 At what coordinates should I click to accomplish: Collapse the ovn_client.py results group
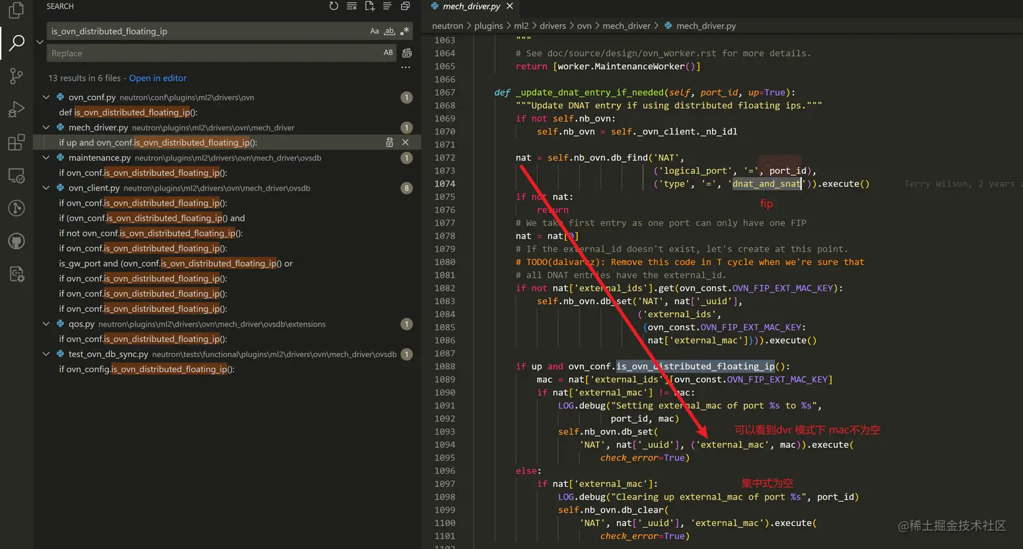coord(46,188)
